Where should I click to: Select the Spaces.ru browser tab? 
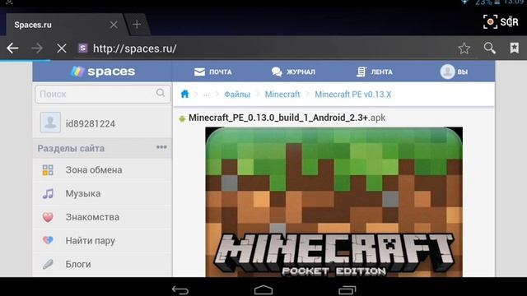(x=66, y=25)
